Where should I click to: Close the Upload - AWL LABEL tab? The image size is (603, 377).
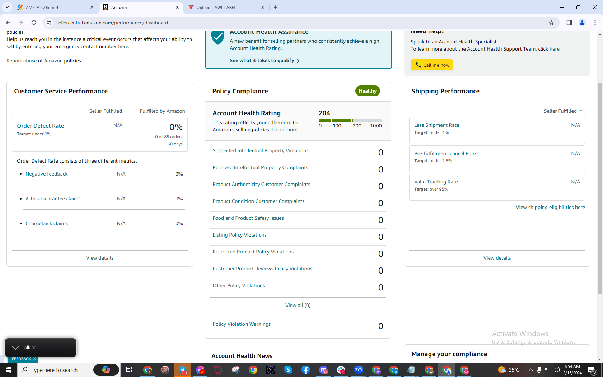[263, 7]
